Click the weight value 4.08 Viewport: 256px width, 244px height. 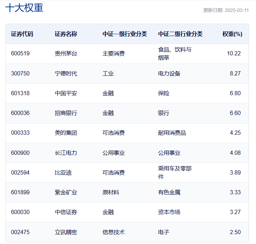[235, 153]
